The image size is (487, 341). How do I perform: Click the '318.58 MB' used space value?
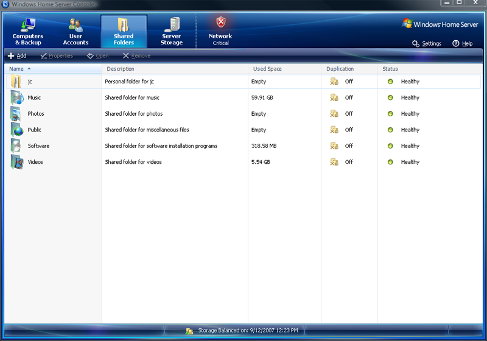coord(264,146)
